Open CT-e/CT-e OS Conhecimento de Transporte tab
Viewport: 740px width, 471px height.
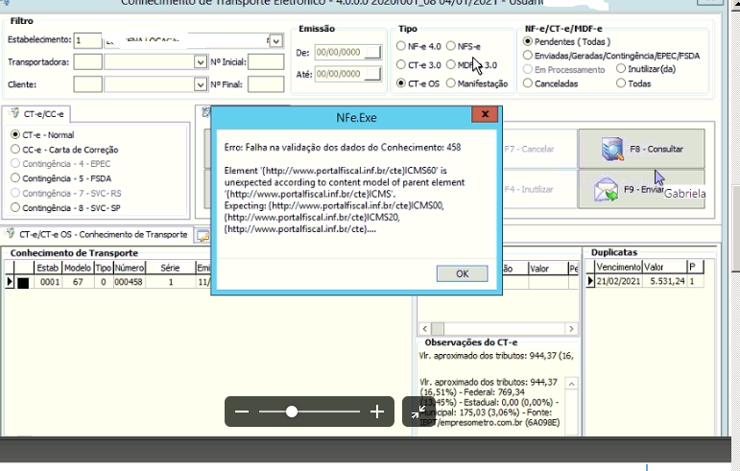[98, 234]
